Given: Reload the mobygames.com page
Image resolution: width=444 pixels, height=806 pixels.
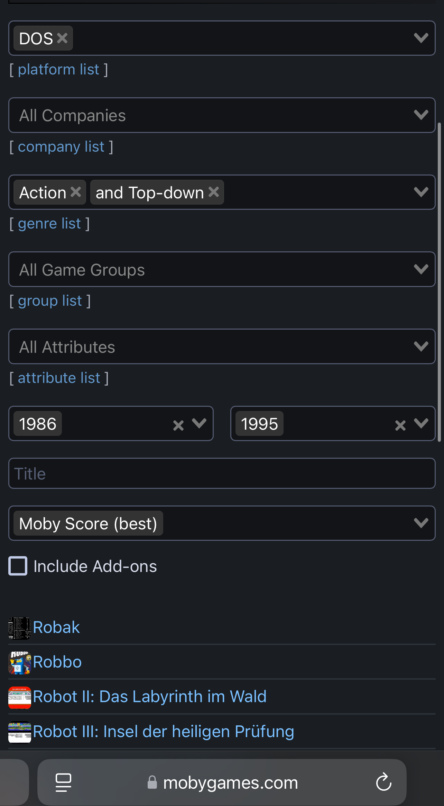Looking at the screenshot, I should (383, 782).
